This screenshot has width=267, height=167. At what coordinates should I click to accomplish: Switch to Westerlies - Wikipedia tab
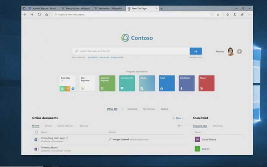tap(109, 8)
